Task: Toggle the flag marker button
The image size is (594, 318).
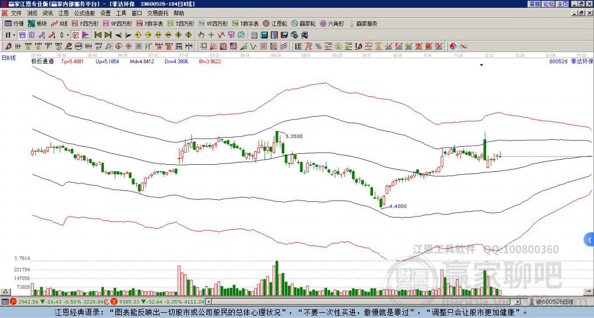Action: click(x=86, y=35)
